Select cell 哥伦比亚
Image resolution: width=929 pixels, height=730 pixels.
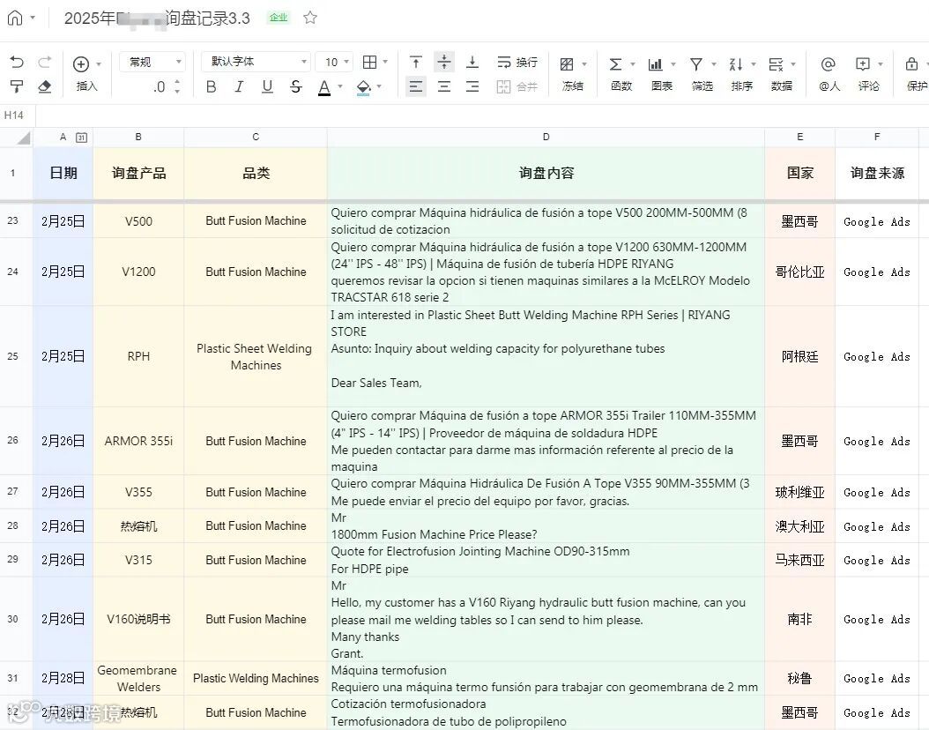799,272
